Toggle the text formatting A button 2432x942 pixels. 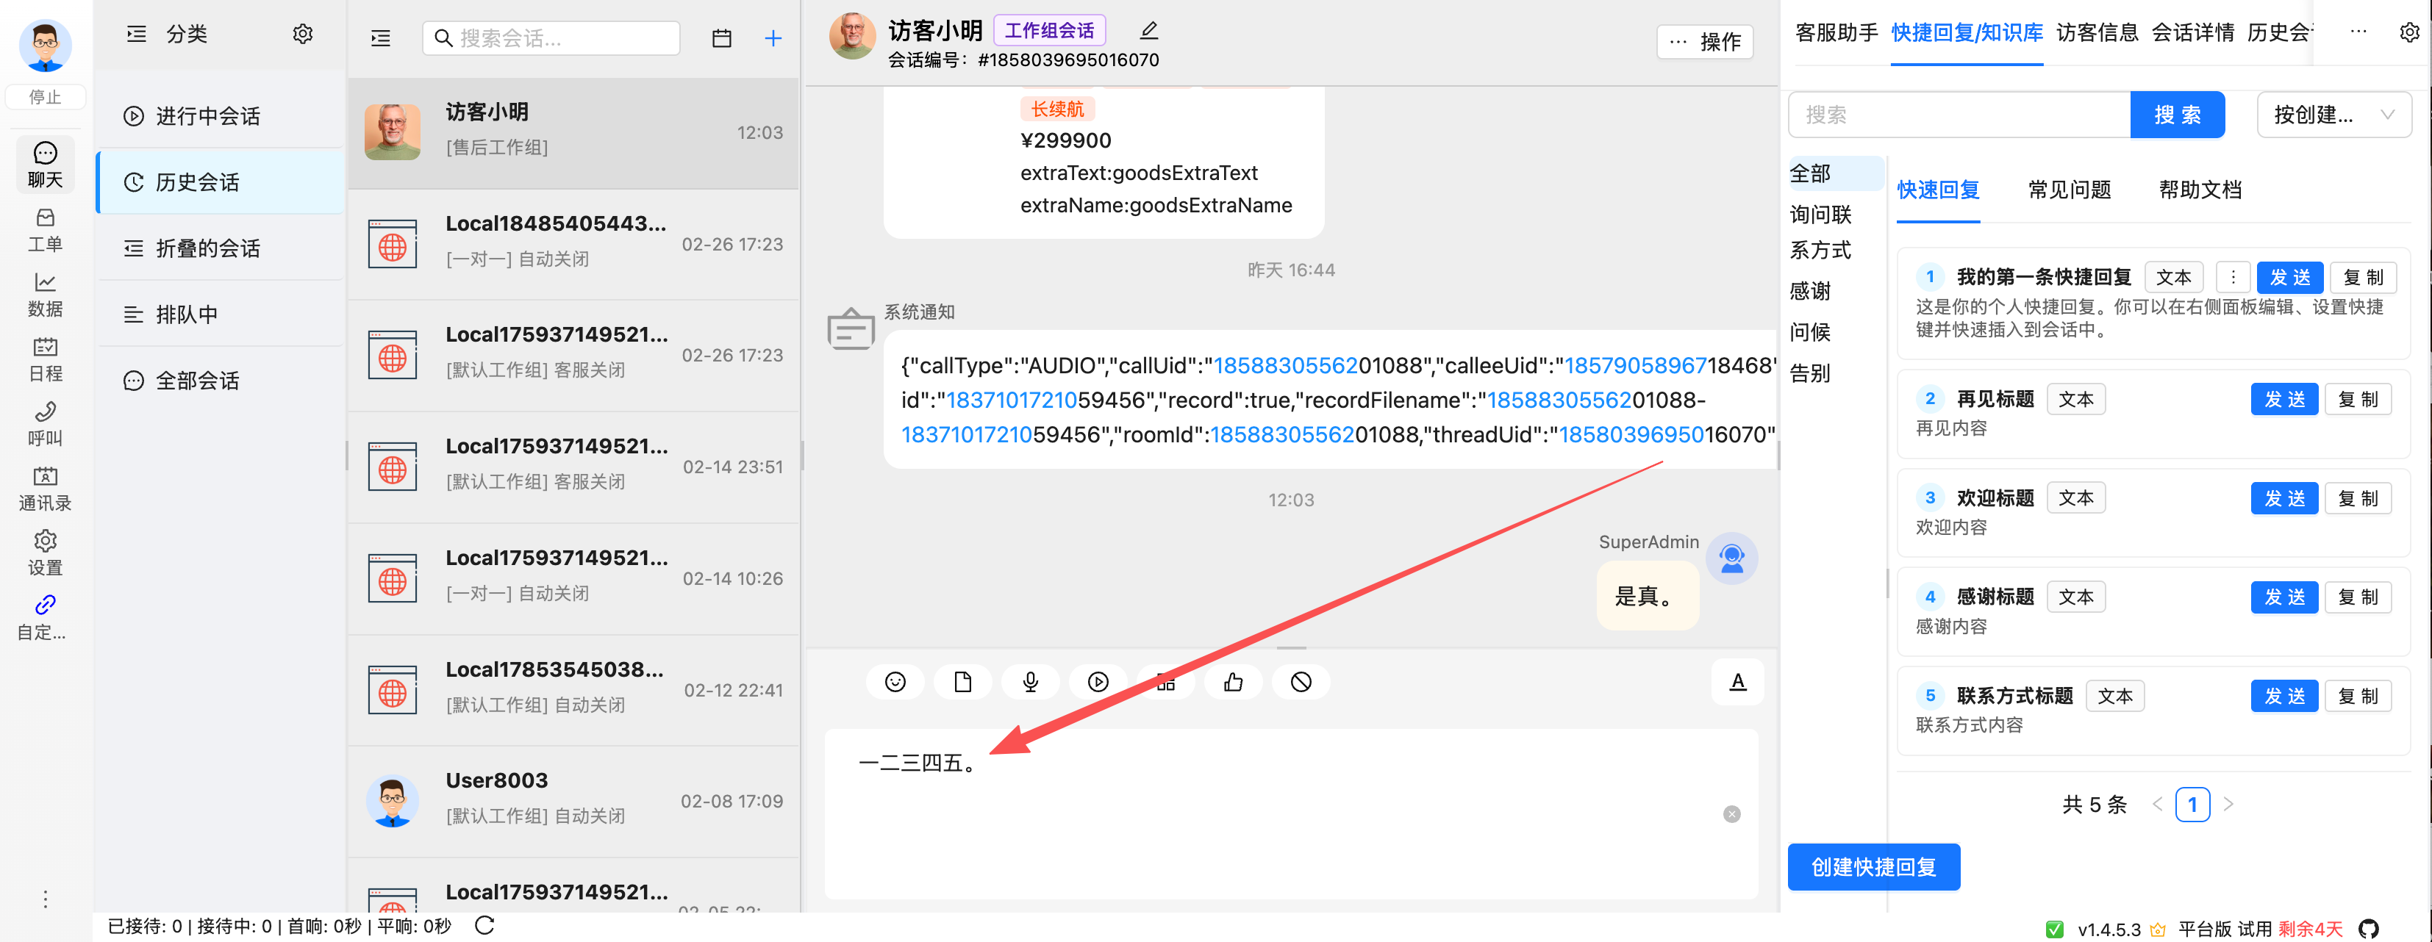click(1737, 681)
